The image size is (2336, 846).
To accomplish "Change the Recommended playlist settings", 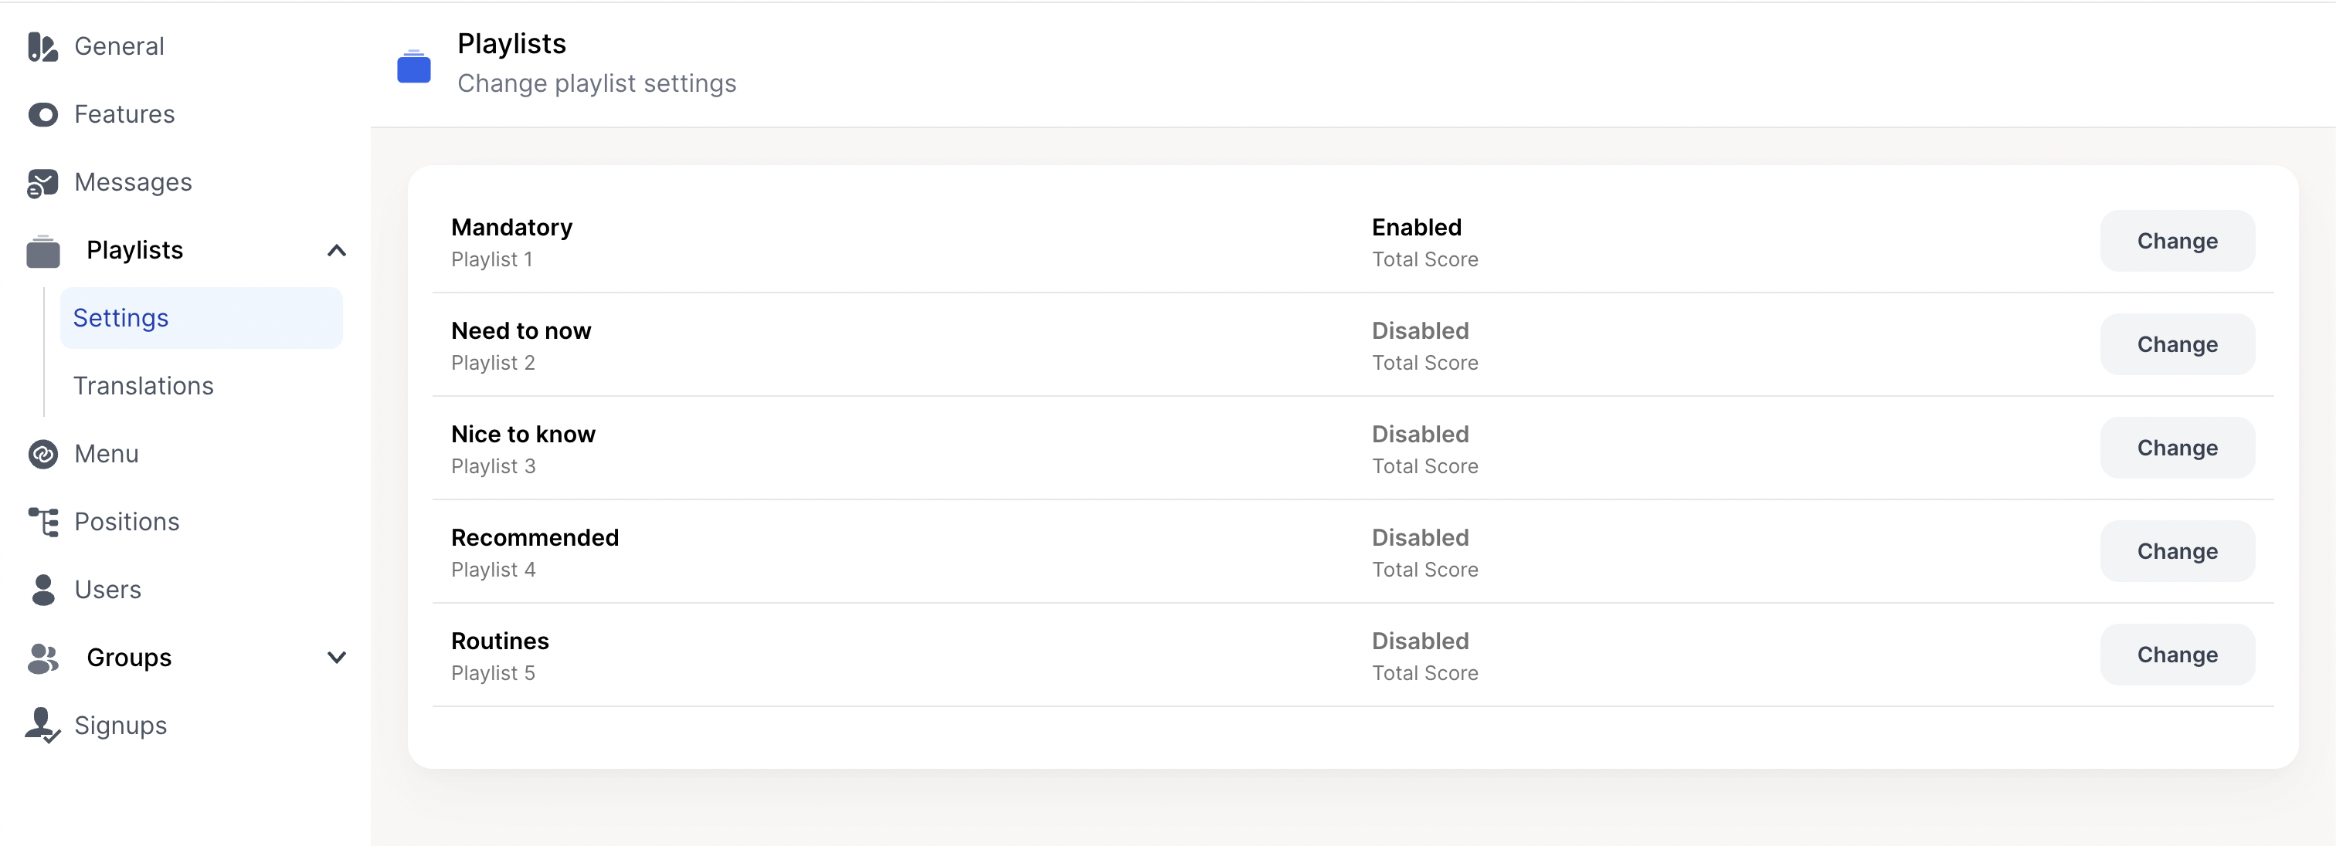I will [2176, 550].
